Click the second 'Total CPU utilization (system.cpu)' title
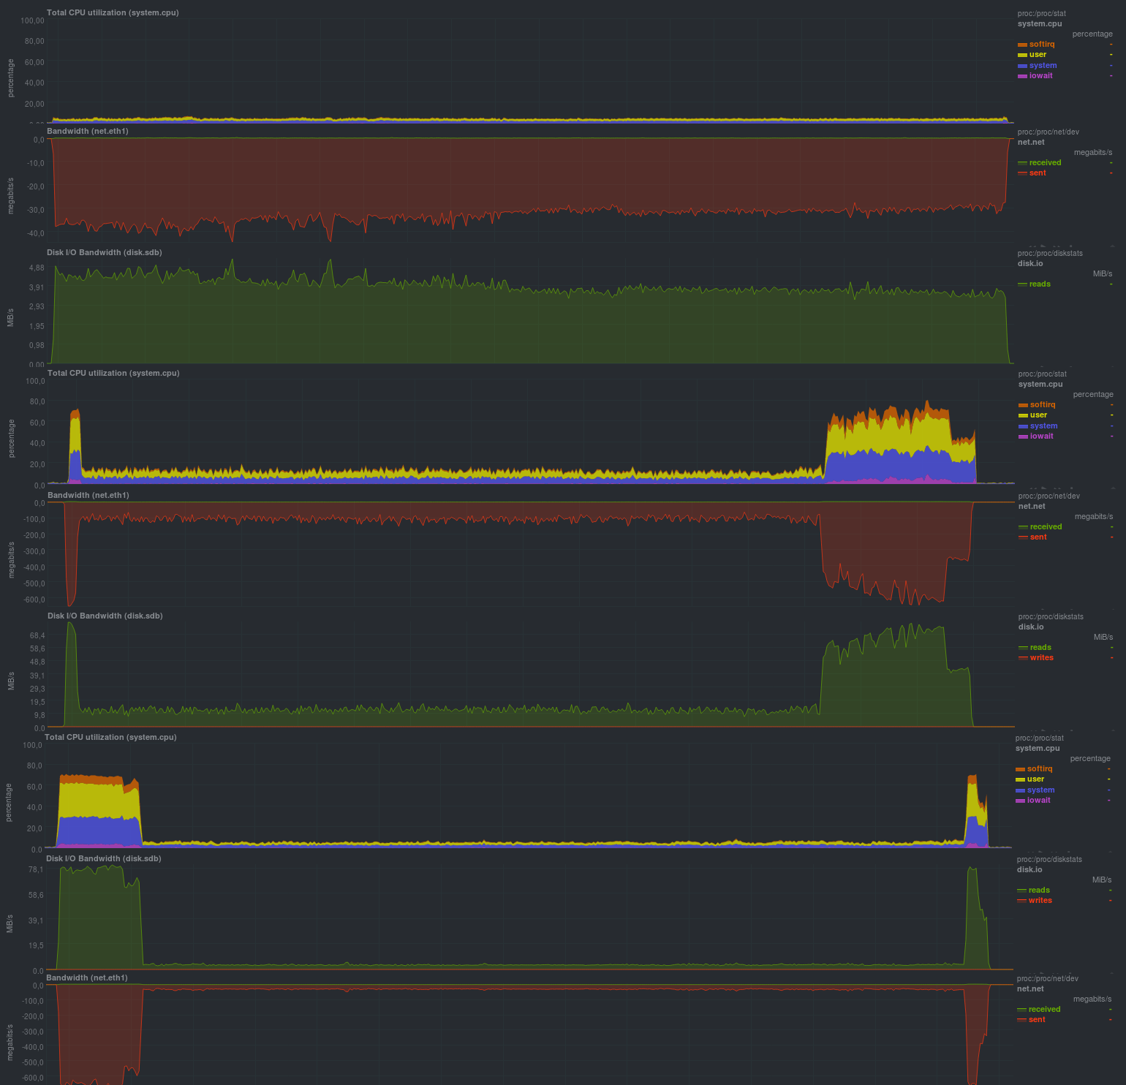The height and width of the screenshot is (1085, 1126). click(113, 374)
